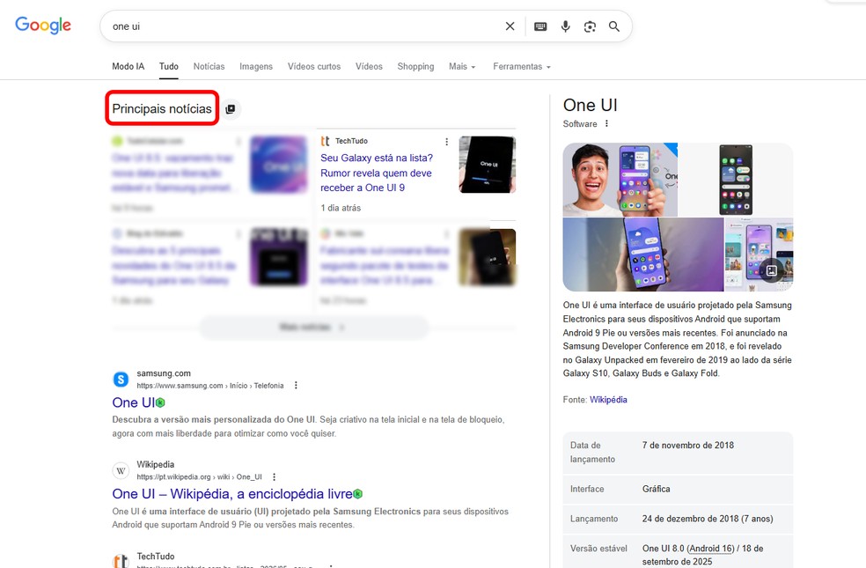Open more options for Wikipedia result
The image size is (866, 568).
coord(274,476)
